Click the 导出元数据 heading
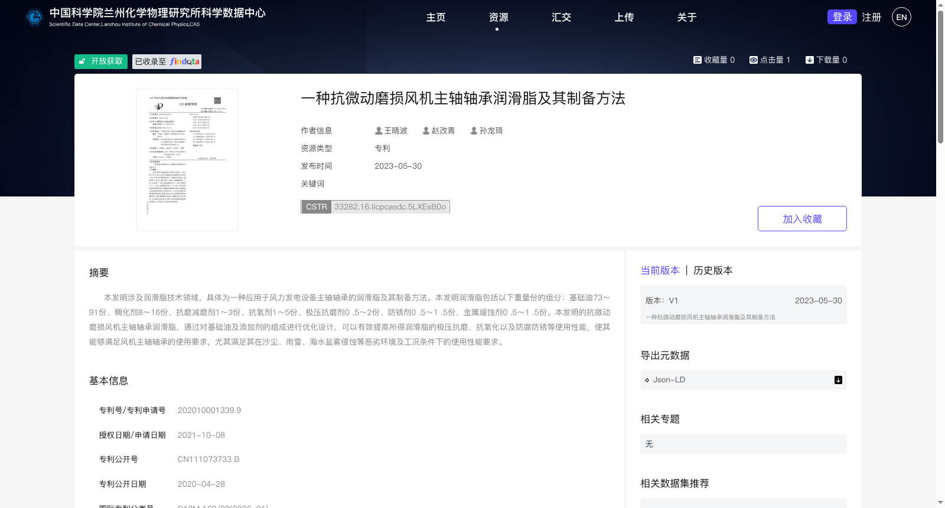 pyautogui.click(x=665, y=355)
